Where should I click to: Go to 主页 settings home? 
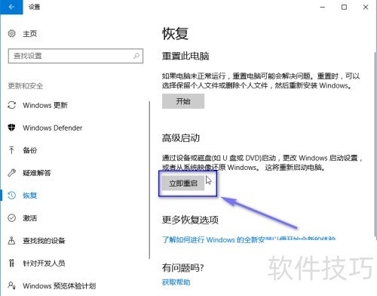[x=30, y=33]
